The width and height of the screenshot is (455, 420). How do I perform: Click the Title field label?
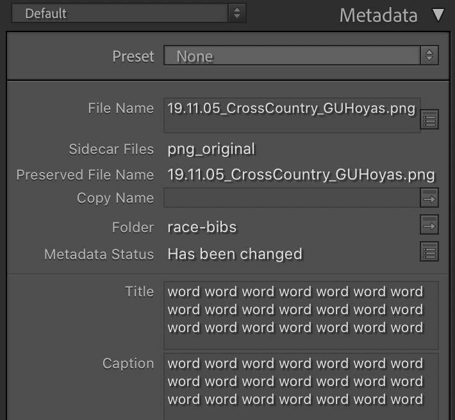139,292
